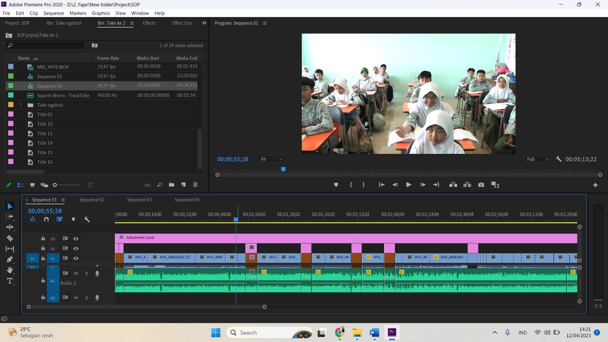Toggle V3 track output eye
This screenshot has height=342, width=608.
coord(75,239)
